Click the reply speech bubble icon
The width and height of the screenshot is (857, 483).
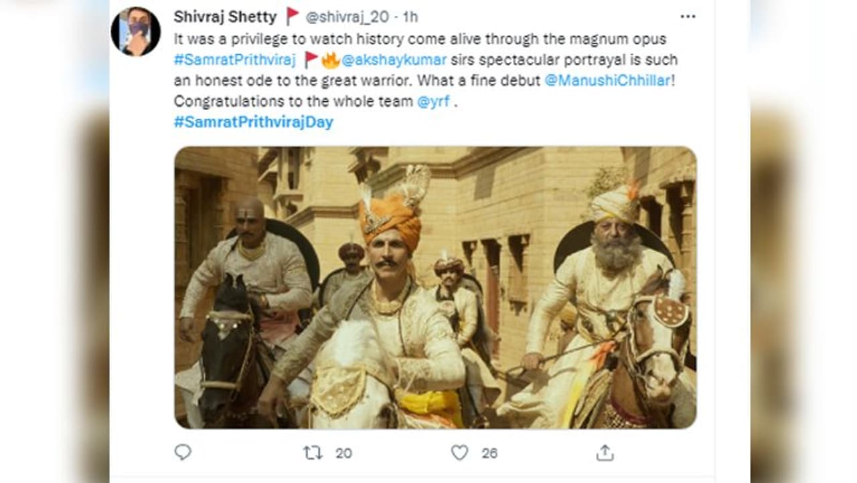pos(183,453)
